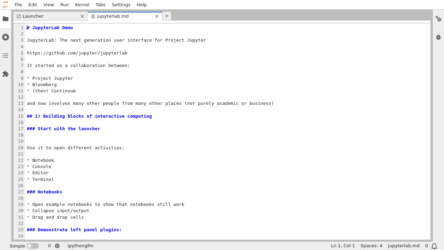Open the debugger panel
This screenshot has width=444, height=250.
438,37
